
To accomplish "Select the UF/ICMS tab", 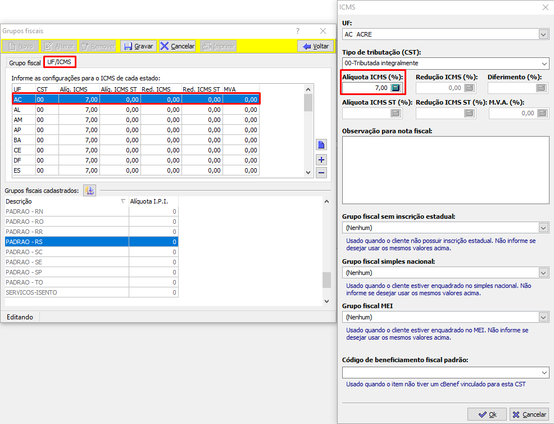I will (x=60, y=62).
